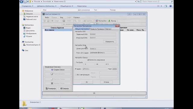Image resolution: width=193 pixels, height=109 pixels.
Task: Switch to the Dial-Up tab
Action: click(x=108, y=29)
